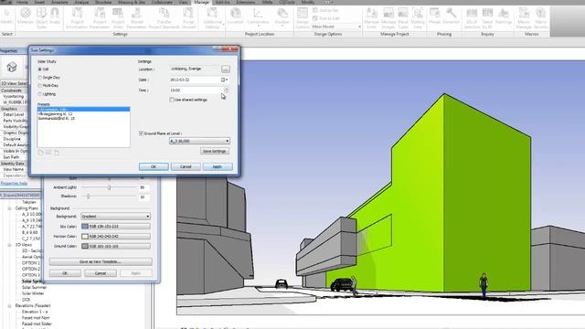Open Project Units in the ribbon

(x=118, y=17)
